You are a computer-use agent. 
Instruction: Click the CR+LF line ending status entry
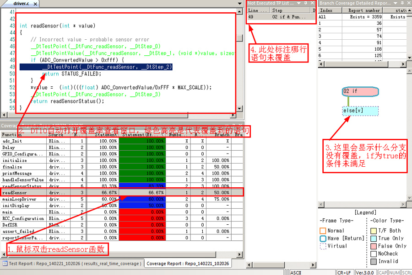344,272
